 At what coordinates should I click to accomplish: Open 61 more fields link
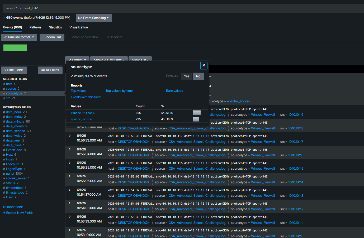click(13, 207)
